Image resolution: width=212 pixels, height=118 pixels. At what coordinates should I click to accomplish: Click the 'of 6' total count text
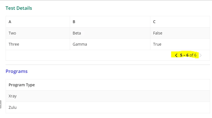pos(193,55)
